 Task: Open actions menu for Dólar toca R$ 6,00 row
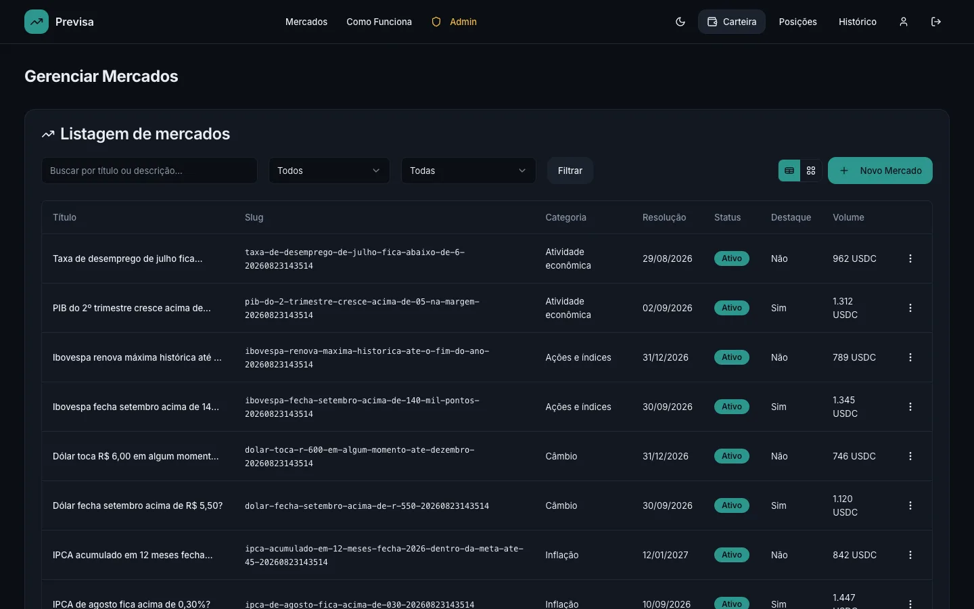[x=910, y=456]
